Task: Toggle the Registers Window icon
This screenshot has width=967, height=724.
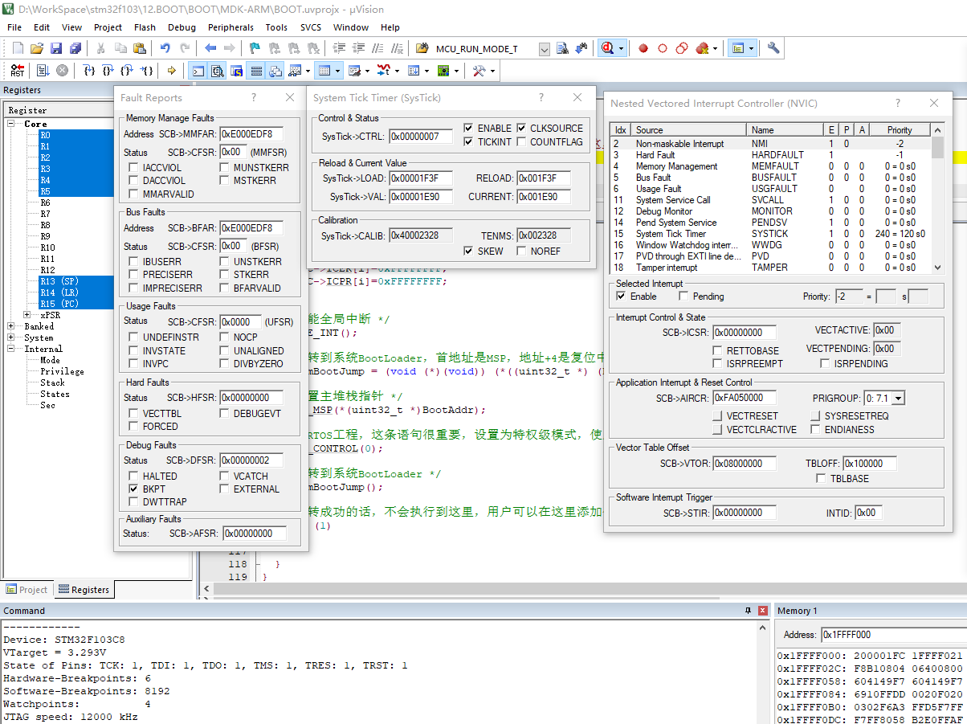Action: click(x=256, y=71)
